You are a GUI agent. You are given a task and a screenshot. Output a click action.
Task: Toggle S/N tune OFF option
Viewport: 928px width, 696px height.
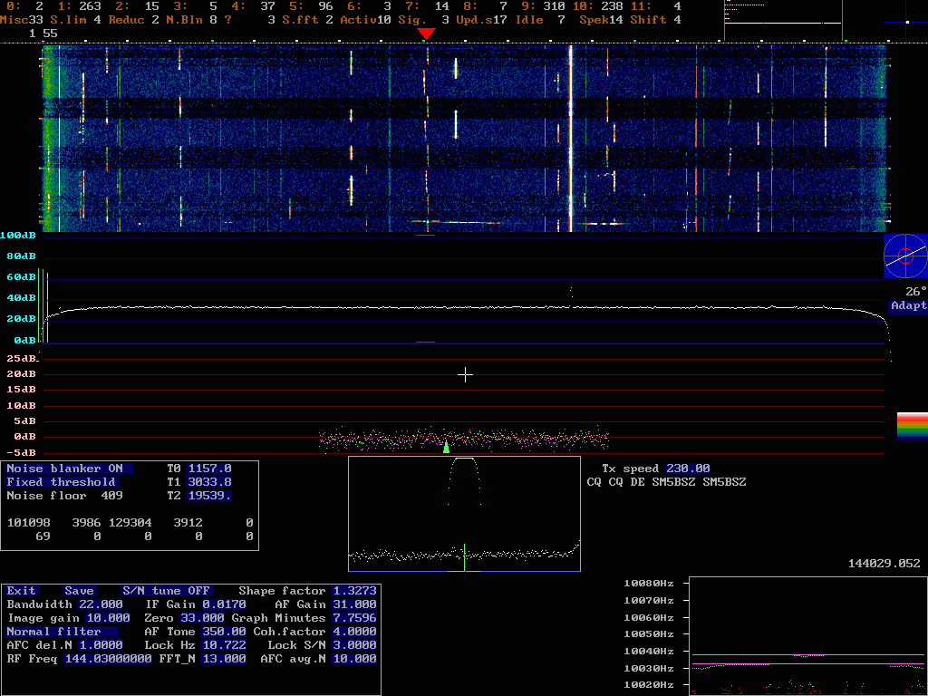point(167,591)
